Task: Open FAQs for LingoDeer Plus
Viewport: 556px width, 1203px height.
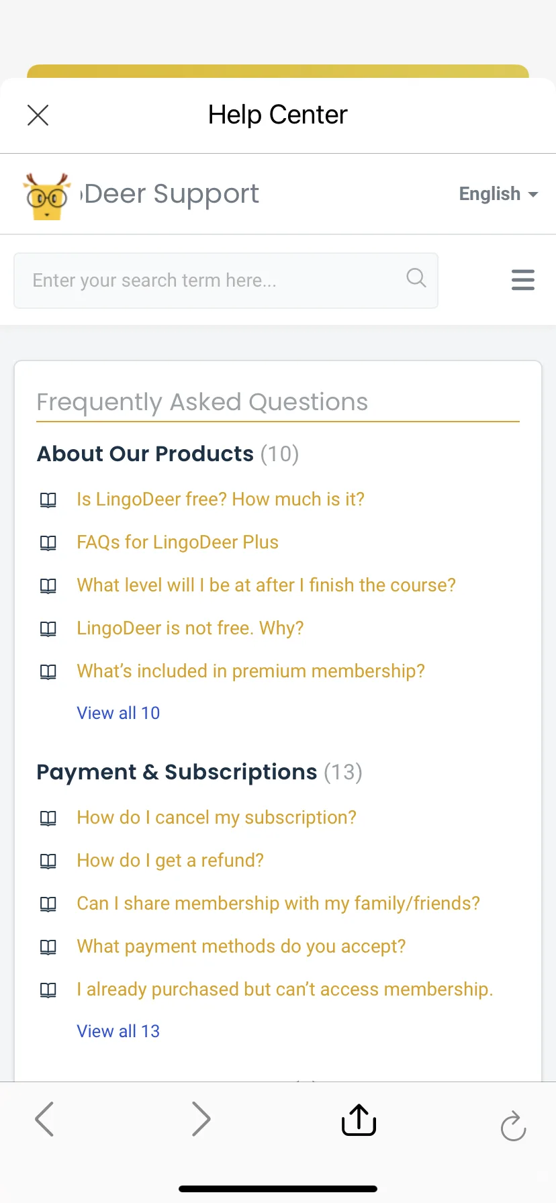Action: (x=177, y=542)
